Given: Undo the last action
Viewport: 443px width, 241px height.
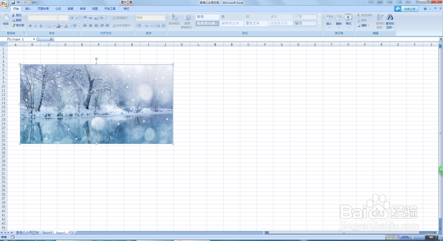Looking at the screenshot, I should click(18, 3).
